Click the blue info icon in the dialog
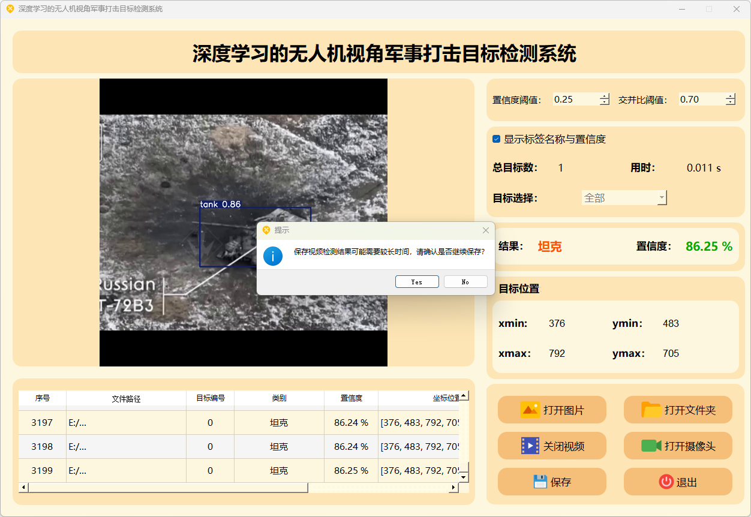751x517 pixels. pos(273,256)
